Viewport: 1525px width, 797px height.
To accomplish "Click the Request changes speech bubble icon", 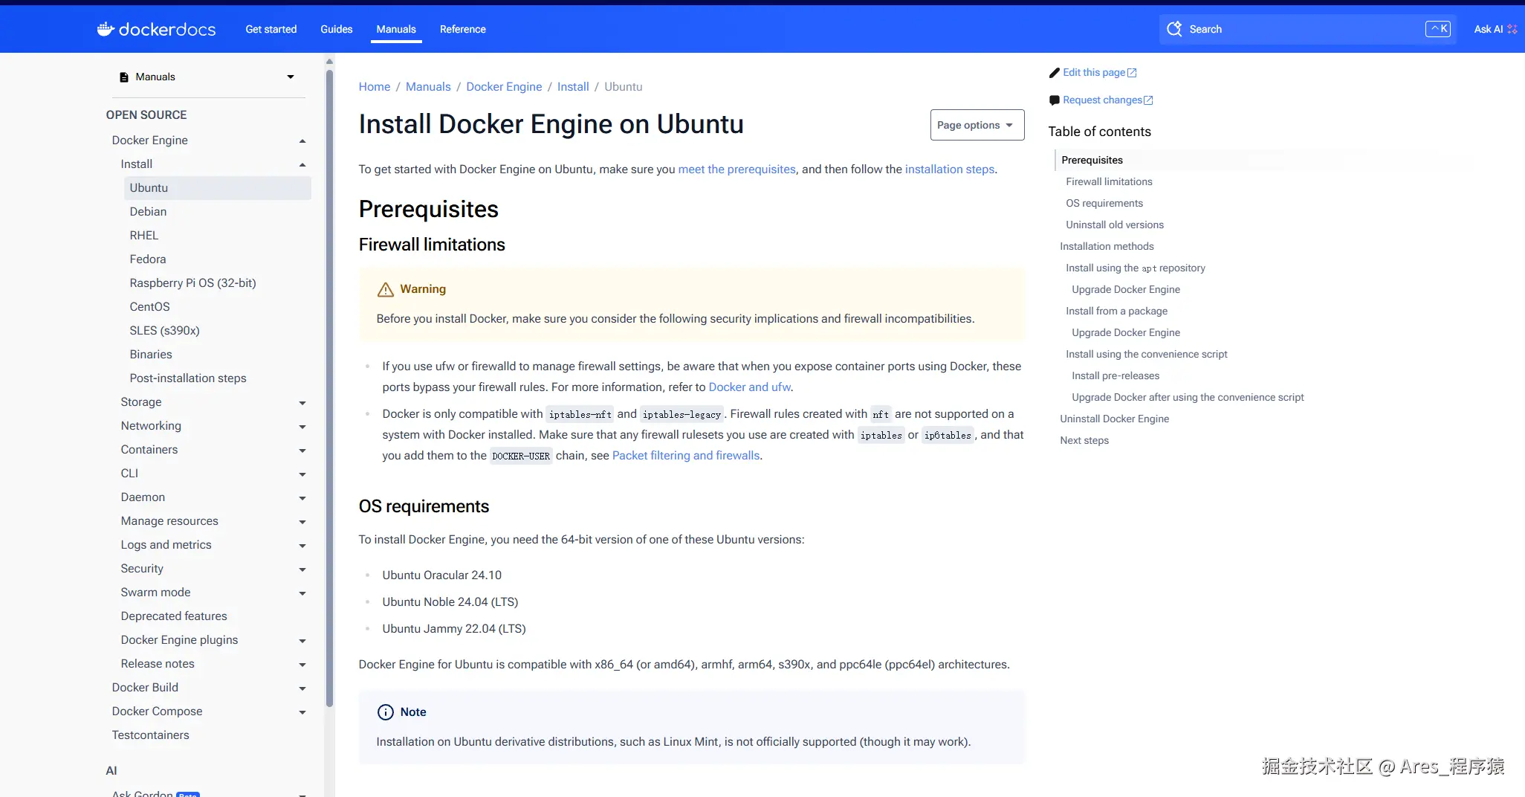I will click(x=1054, y=100).
